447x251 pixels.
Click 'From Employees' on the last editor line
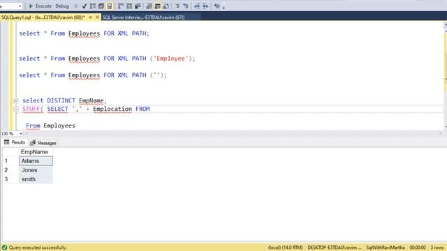coord(50,125)
